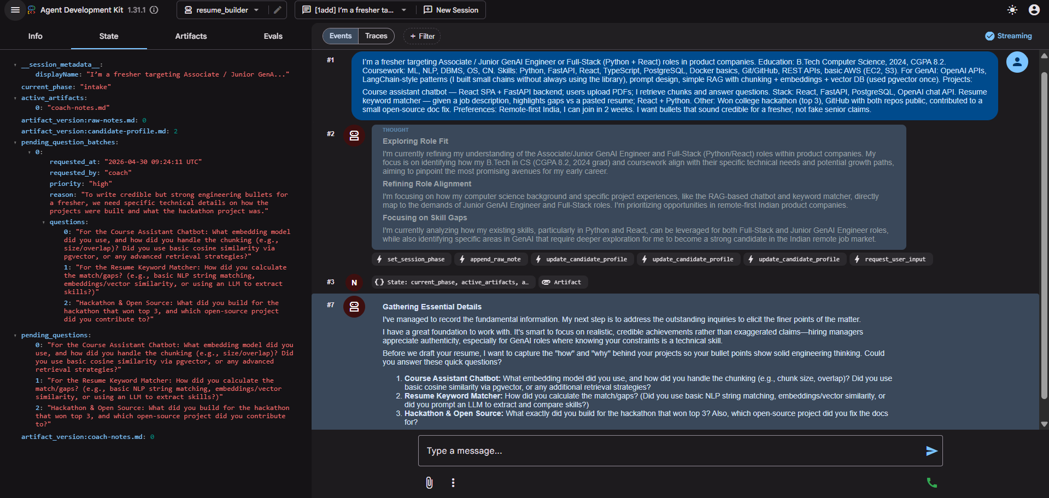This screenshot has width=1049, height=498.
Task: Click the agent bot icon on event #7
Action: (x=354, y=307)
